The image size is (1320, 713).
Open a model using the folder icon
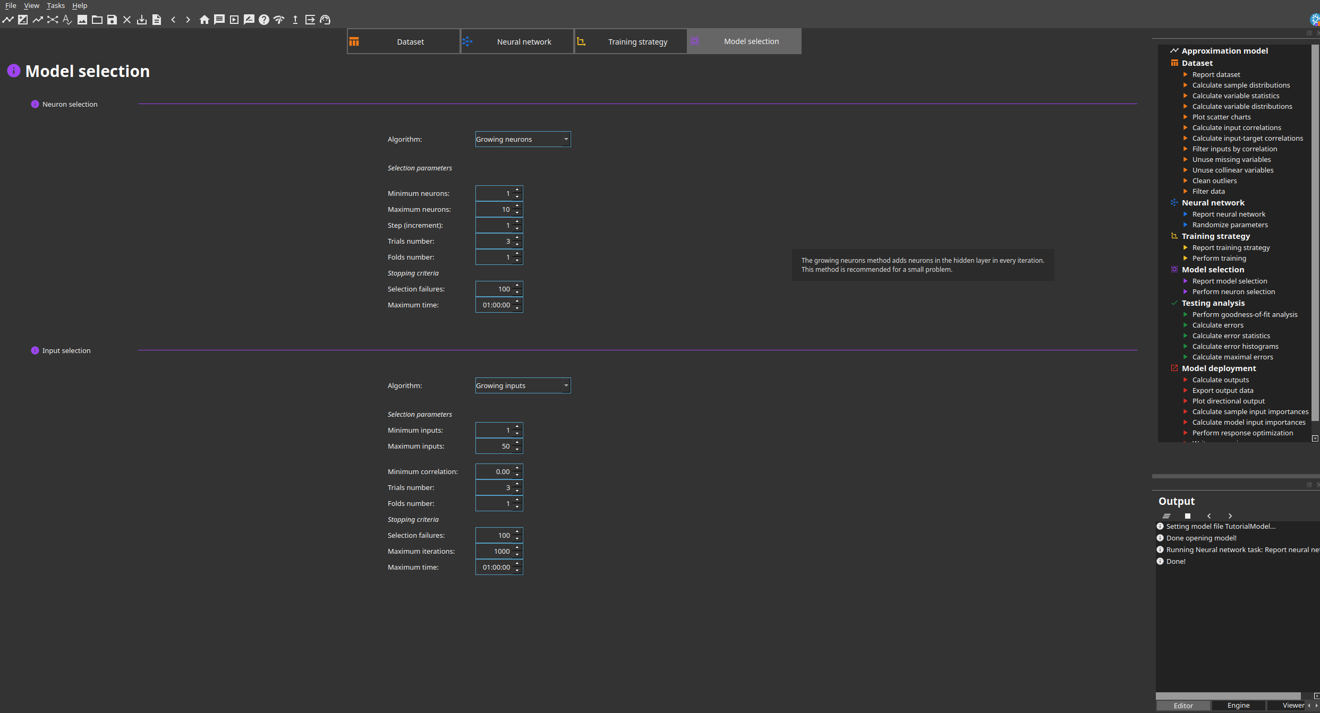pos(97,20)
